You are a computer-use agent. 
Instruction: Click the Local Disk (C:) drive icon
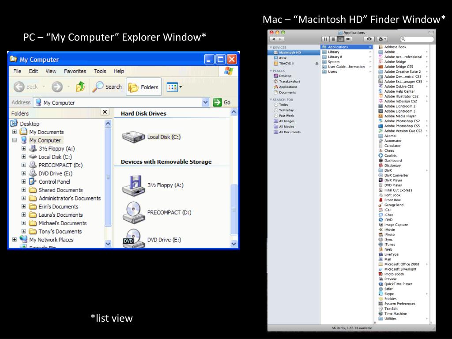133,137
